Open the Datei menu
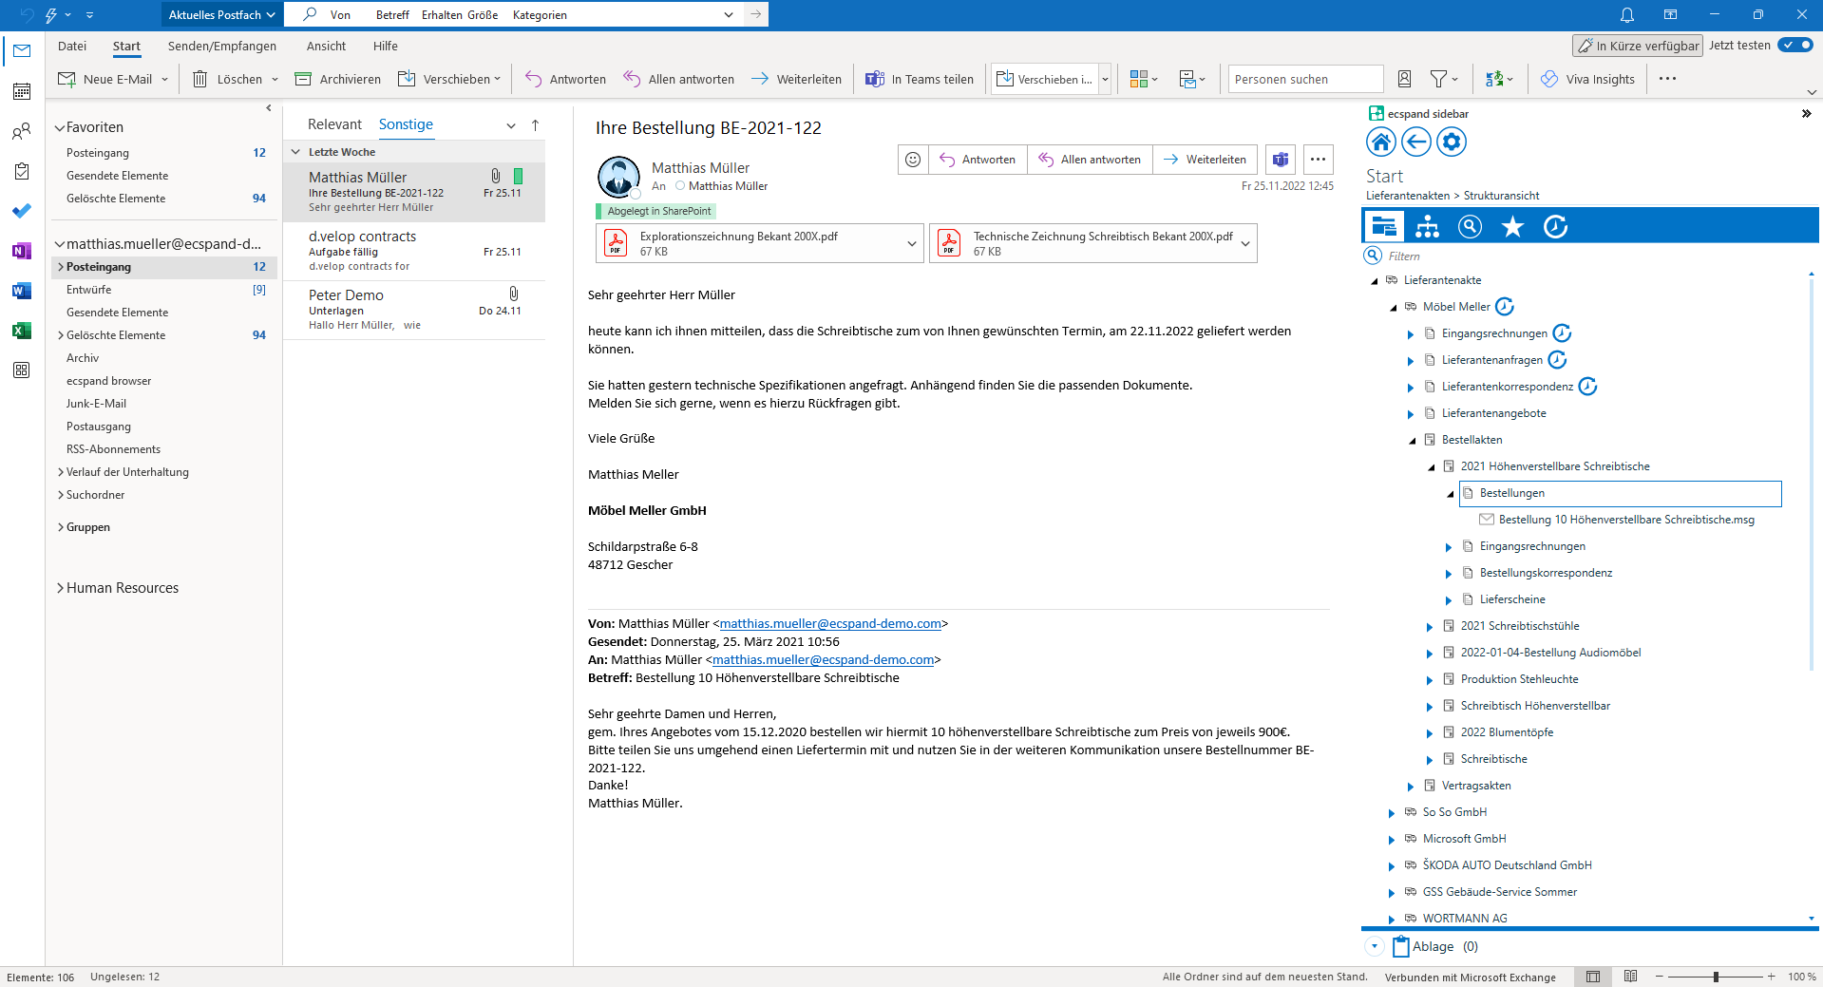 coord(72,46)
